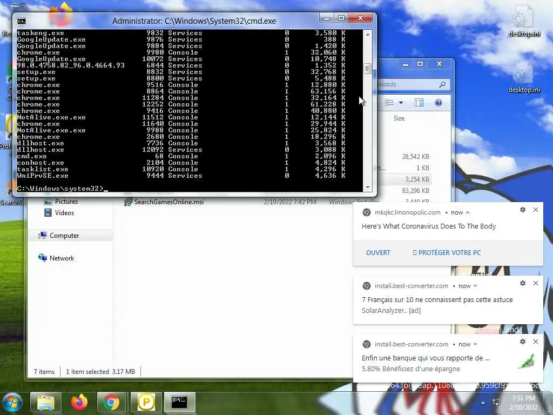Screen dimensions: 553x415
Task: Click the WmiPrvSE.exe row in cmd
Action: coord(181,176)
